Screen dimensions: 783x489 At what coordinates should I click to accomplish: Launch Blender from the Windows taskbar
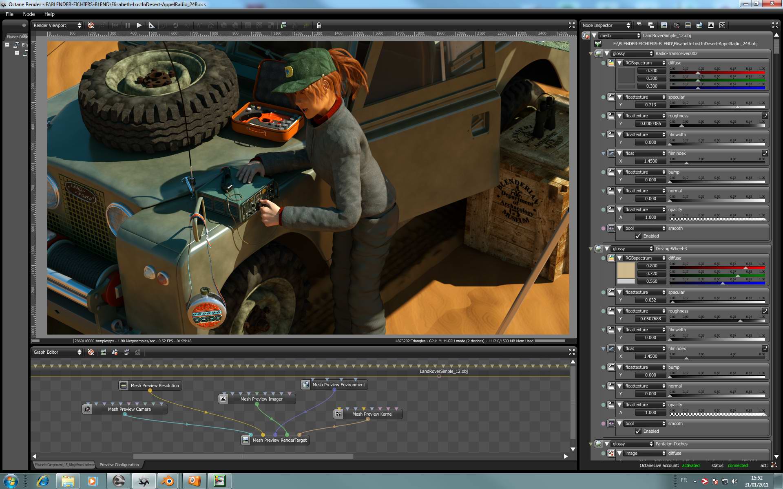[x=167, y=481]
